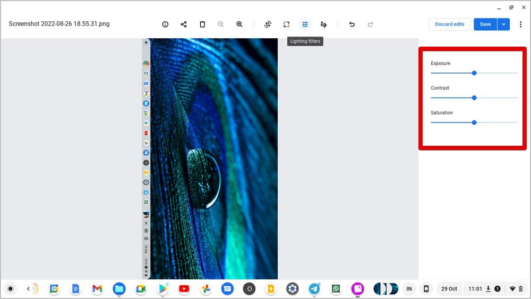Open the three-dot more options menu
The image size is (531, 299).
[520, 24]
